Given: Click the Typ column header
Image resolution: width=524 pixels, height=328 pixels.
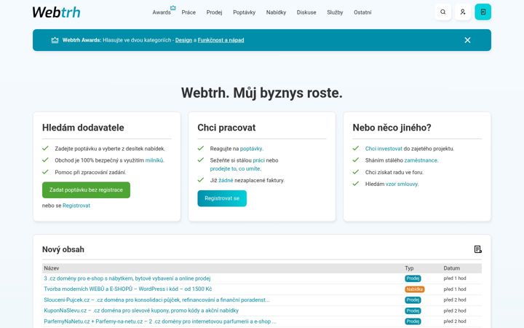Looking at the screenshot, I should pyautogui.click(x=409, y=268).
